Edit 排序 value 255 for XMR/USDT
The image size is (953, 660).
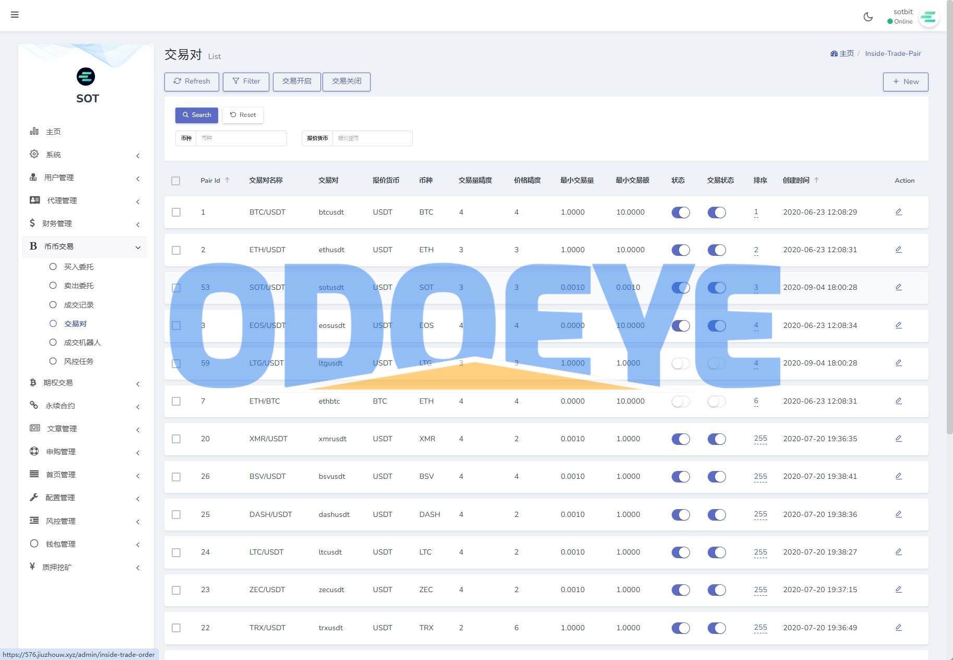(760, 439)
